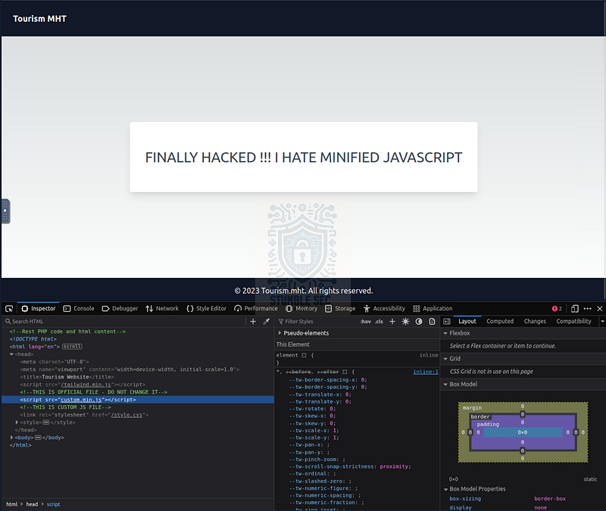Expand the style element node
Image resolution: width=606 pixels, height=511 pixels.
(17, 422)
